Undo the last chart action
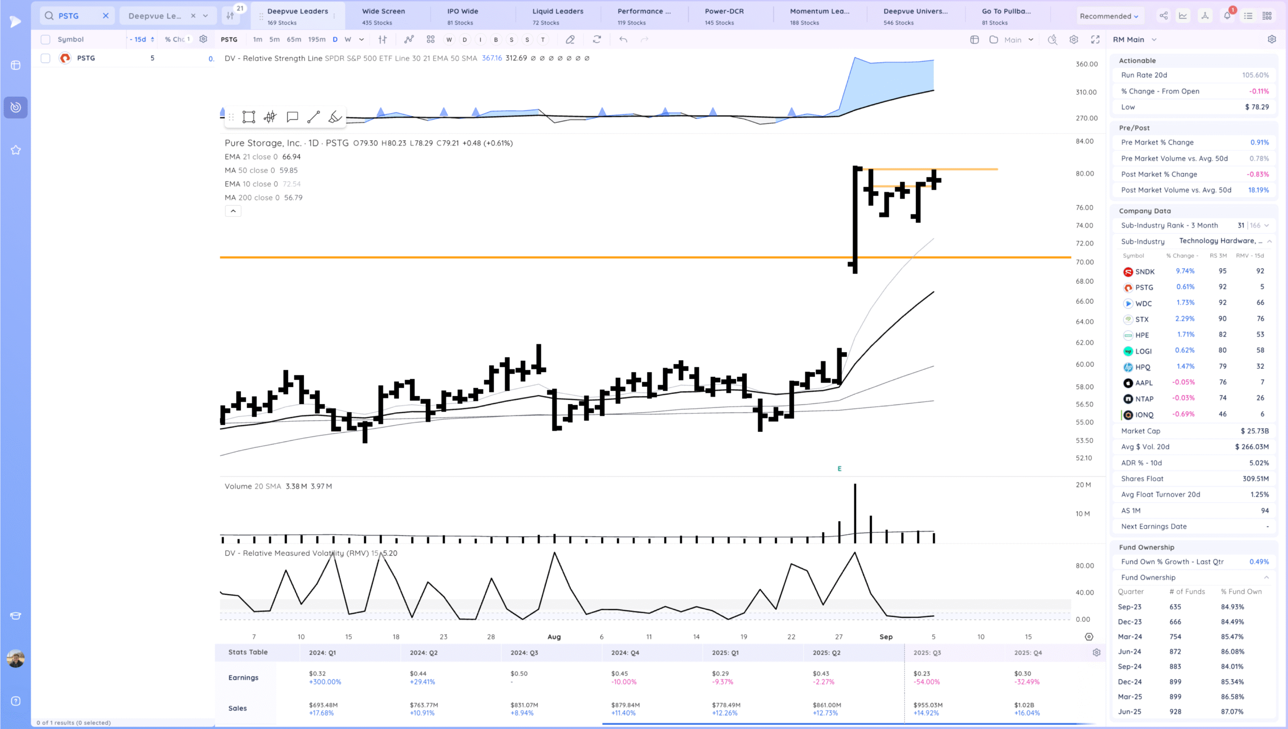This screenshot has height=729, width=1288. click(623, 39)
